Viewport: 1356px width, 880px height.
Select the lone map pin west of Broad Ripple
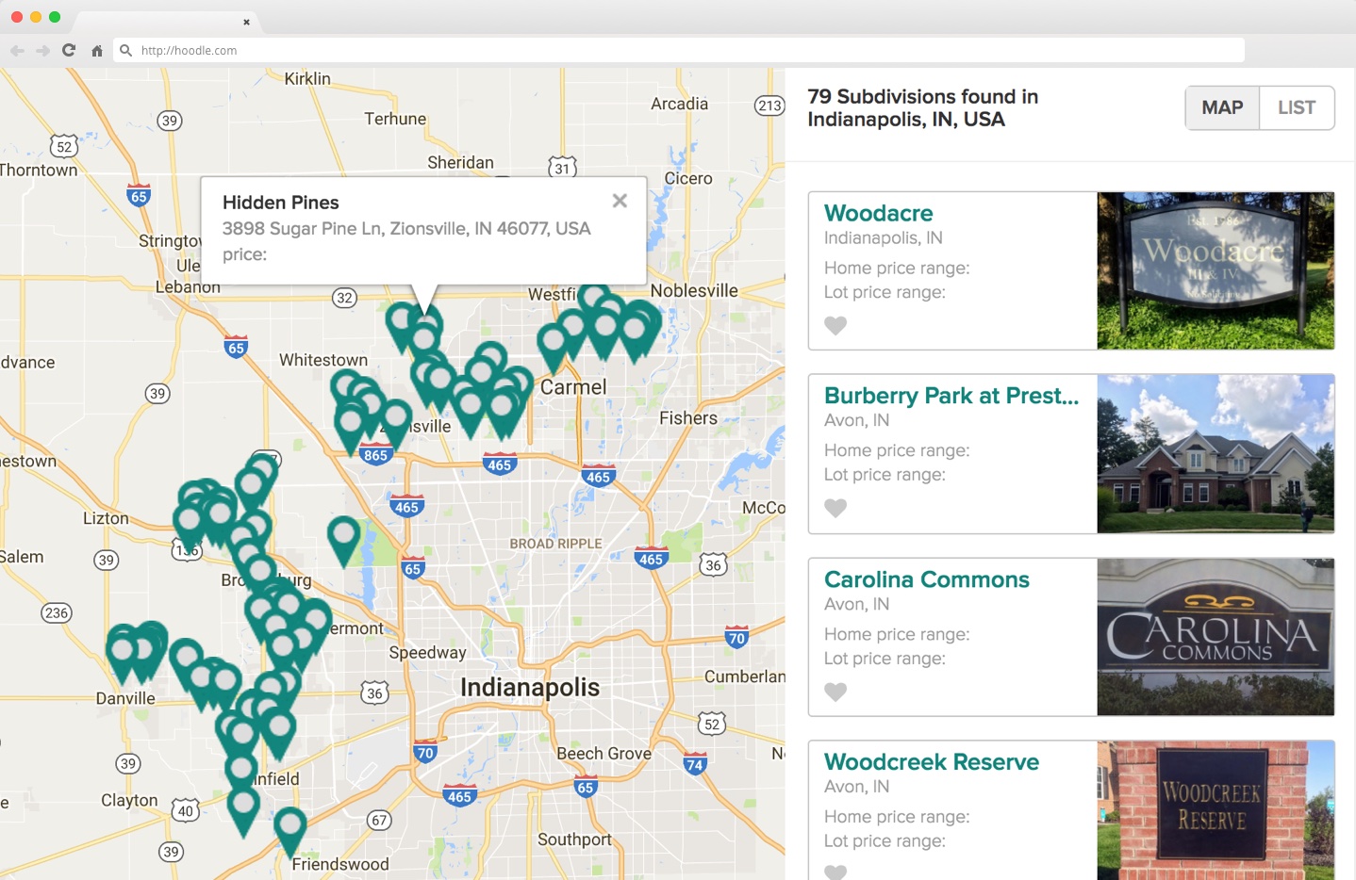pyautogui.click(x=343, y=535)
